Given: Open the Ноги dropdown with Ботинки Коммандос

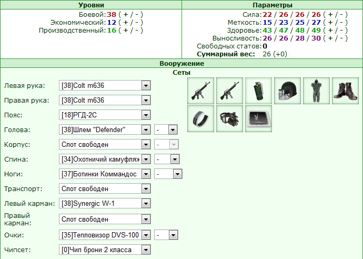Looking at the screenshot, I should point(105,174).
